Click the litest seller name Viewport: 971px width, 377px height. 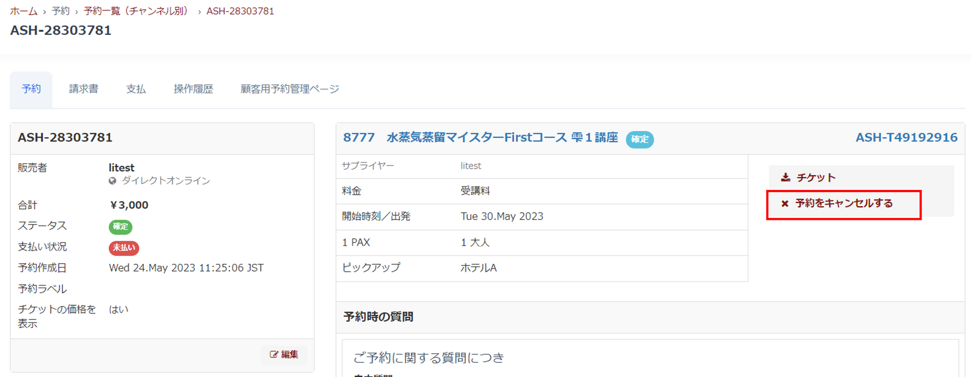(121, 168)
